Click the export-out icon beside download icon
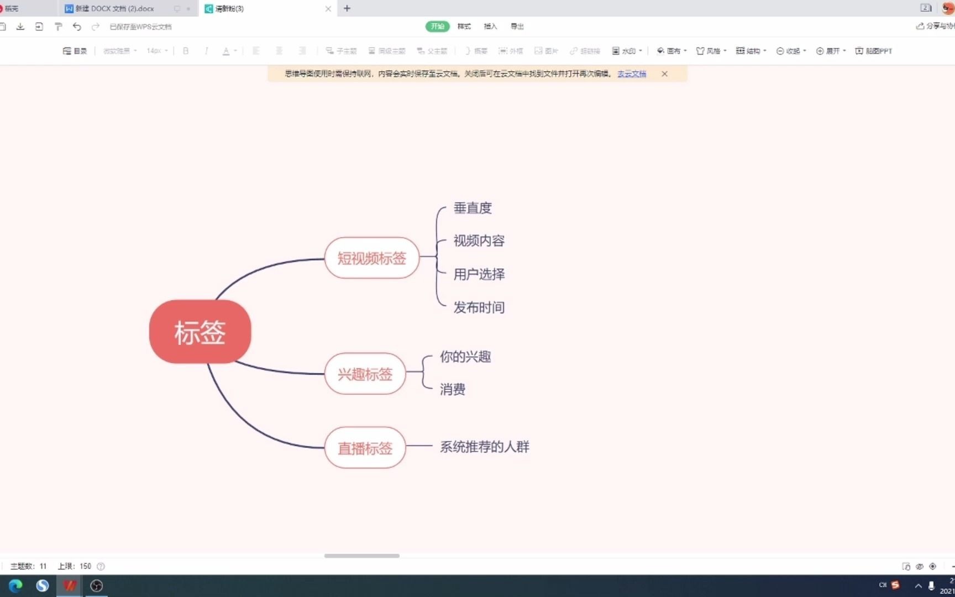This screenshot has height=597, width=955. (39, 27)
